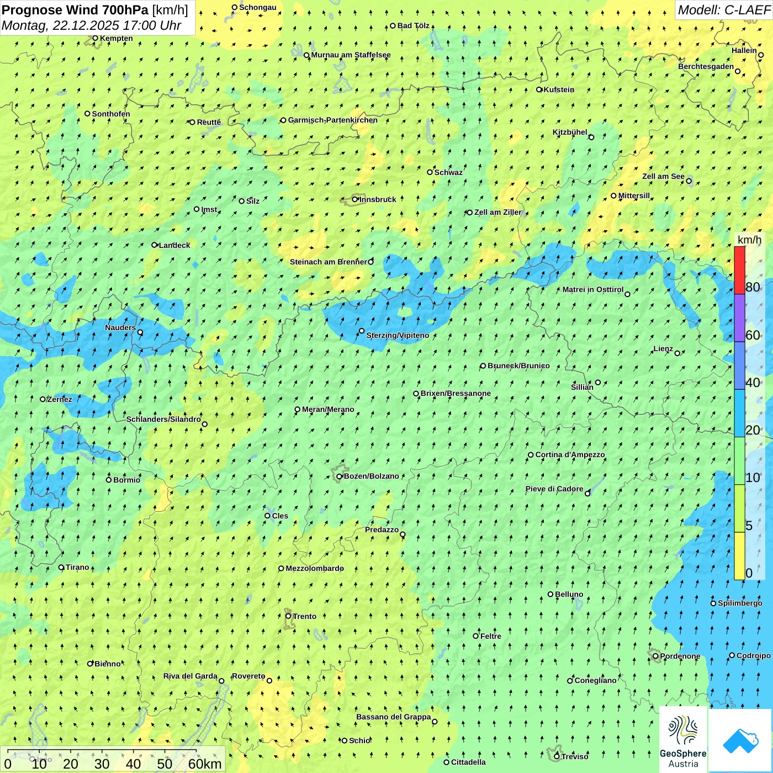
Task: Click the Matrei in Osttirol label
Action: point(593,289)
